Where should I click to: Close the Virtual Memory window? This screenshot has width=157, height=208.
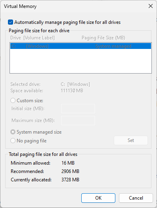(151, 6)
